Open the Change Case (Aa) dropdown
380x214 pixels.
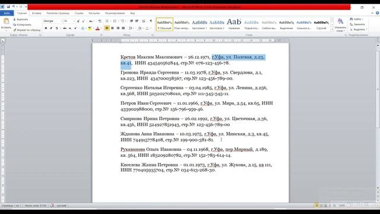(x=91, y=21)
